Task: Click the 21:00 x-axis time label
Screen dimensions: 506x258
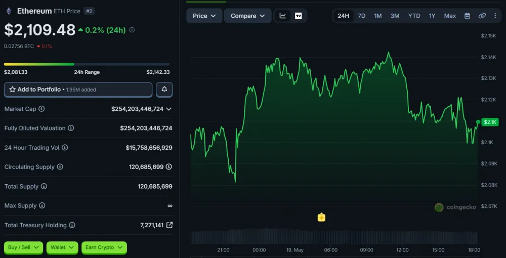Action: (223, 250)
